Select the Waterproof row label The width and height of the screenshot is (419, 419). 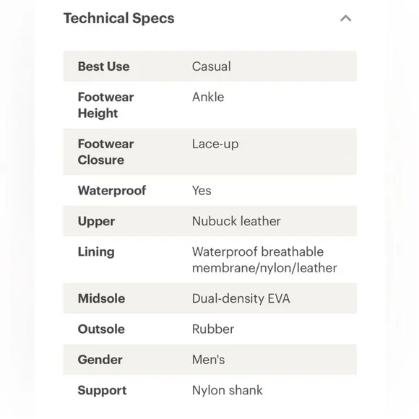(x=112, y=191)
